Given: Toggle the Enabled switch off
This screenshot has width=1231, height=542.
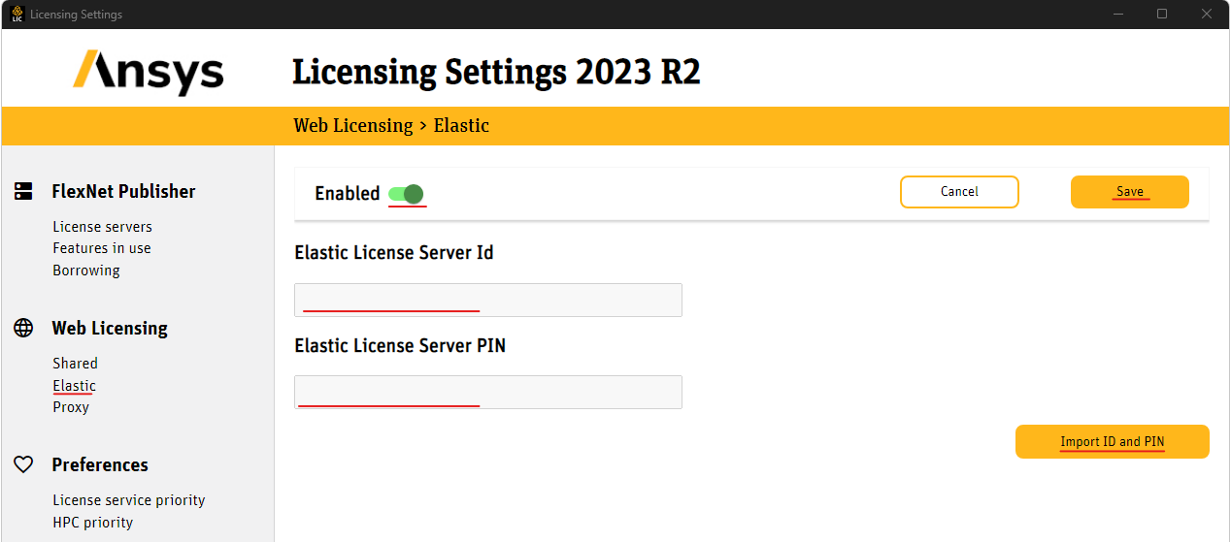Looking at the screenshot, I should coord(406,194).
